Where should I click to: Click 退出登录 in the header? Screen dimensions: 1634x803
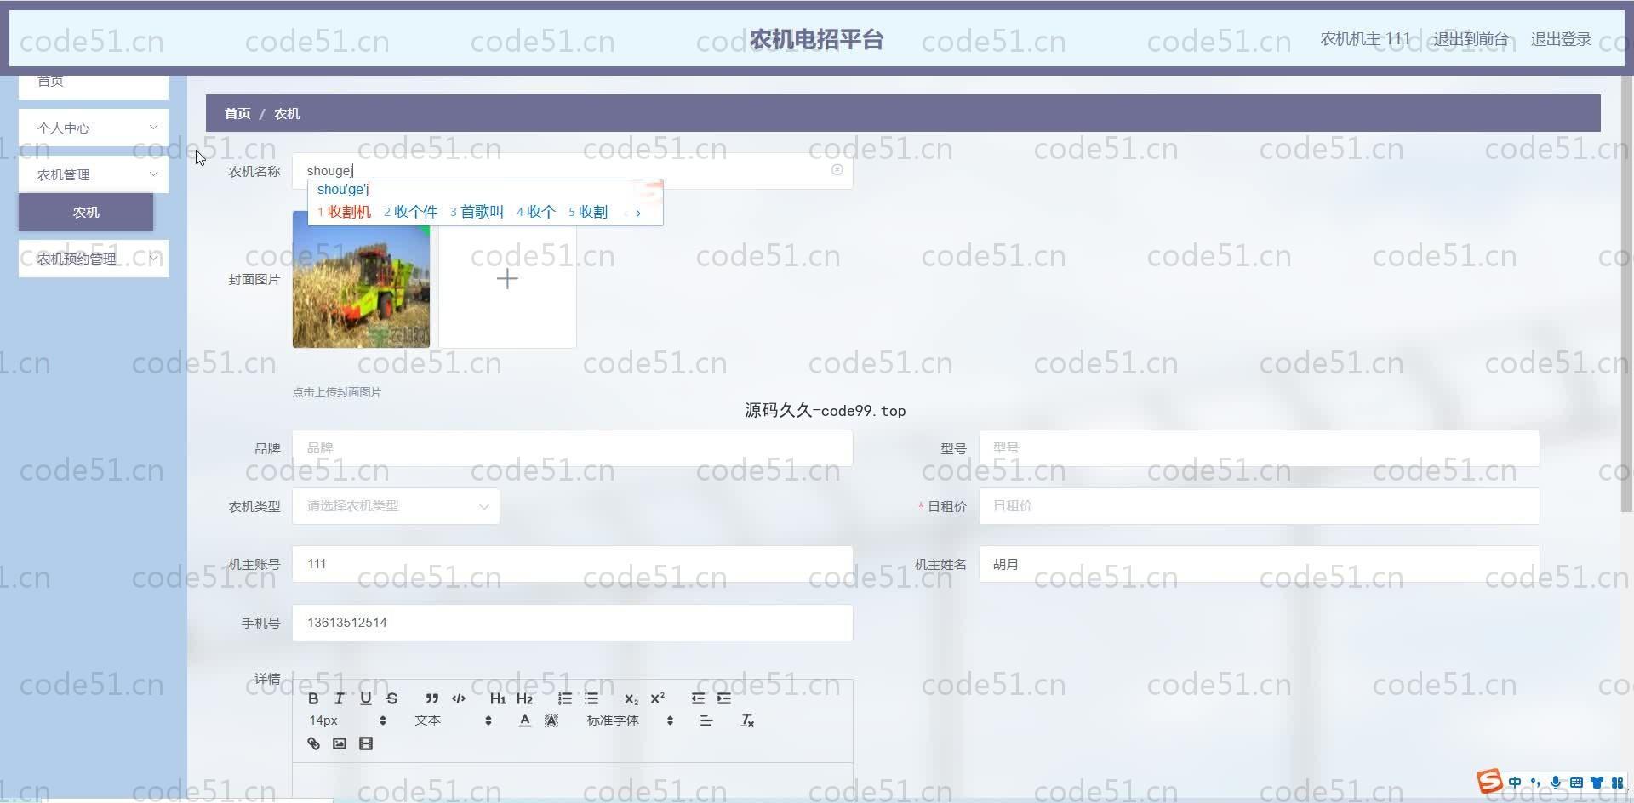1561,39
